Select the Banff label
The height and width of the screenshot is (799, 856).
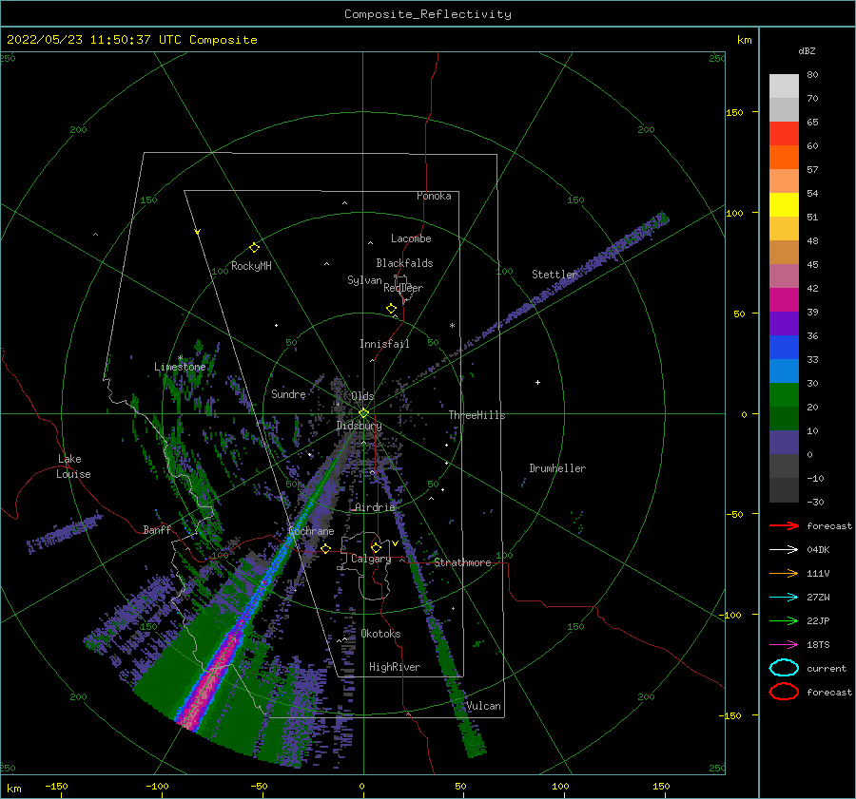(x=157, y=529)
